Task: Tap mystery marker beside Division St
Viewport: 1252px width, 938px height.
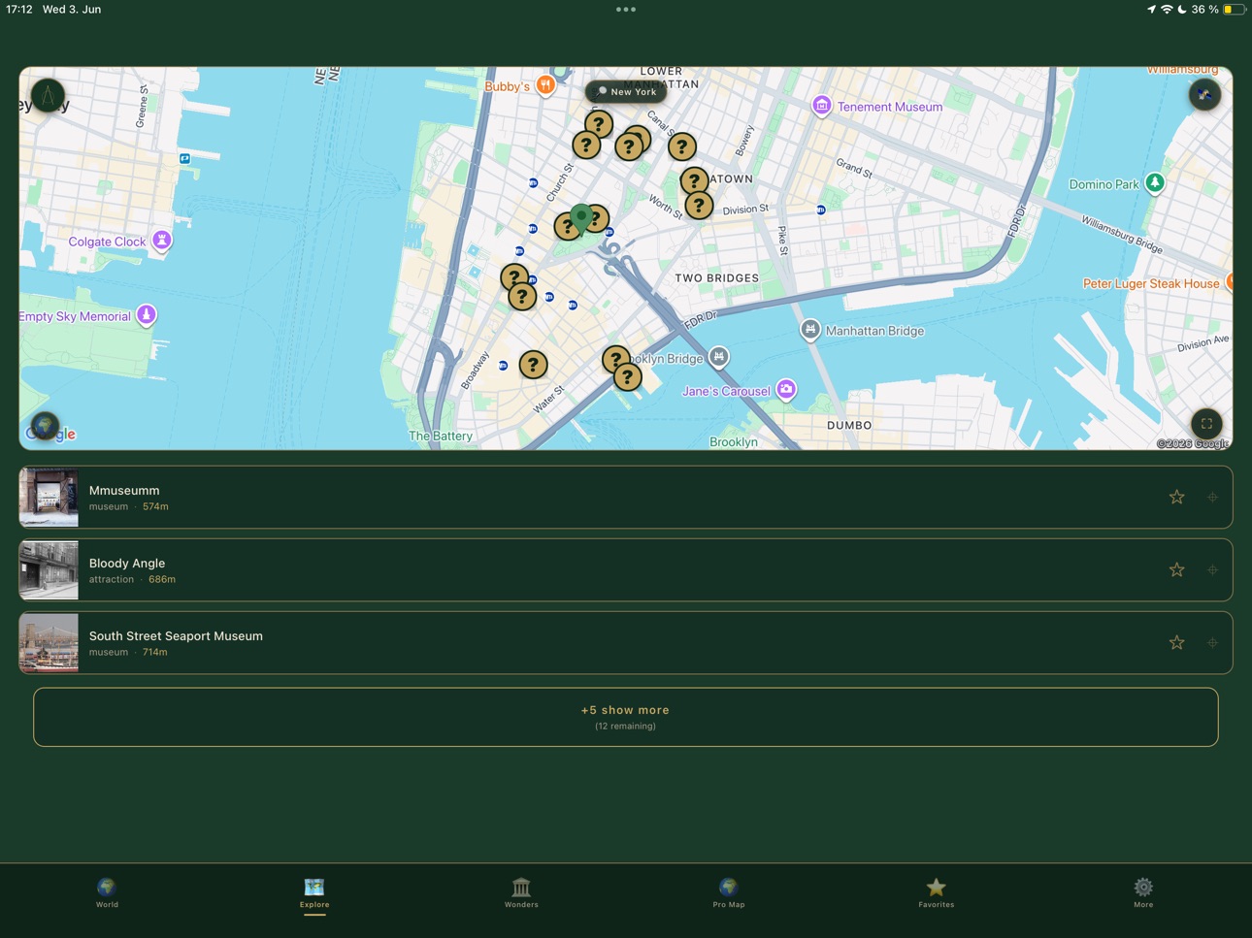Action: (x=699, y=206)
